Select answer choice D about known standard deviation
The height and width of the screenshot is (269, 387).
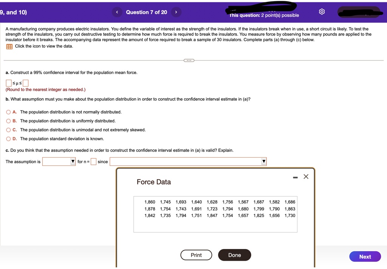coord(8,139)
